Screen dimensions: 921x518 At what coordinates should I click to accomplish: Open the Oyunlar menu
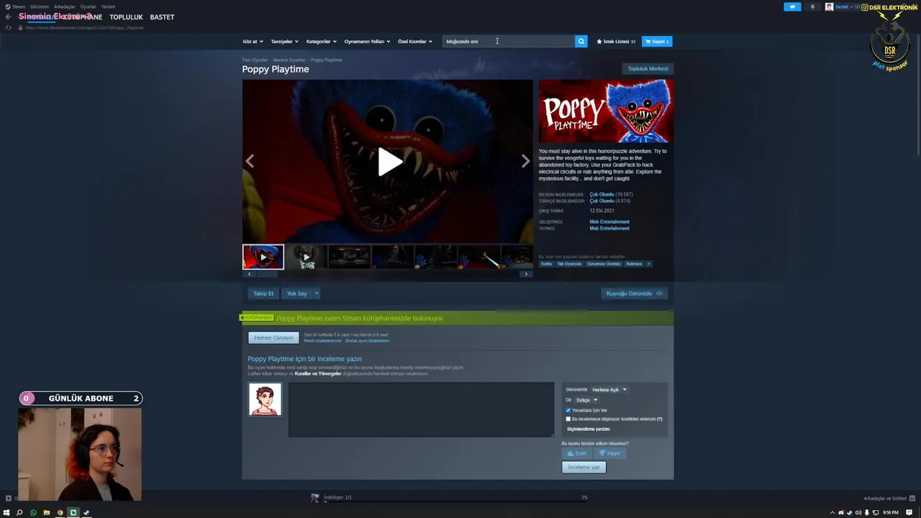point(89,6)
